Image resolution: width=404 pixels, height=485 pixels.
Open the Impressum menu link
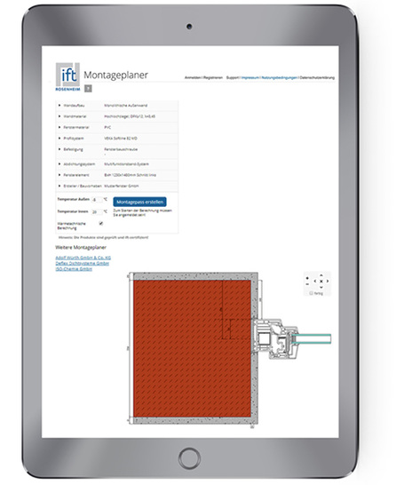(x=250, y=77)
